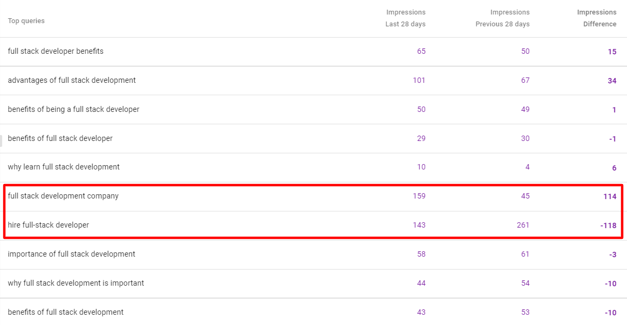Open 'why full stack development is important' query
Screen dimensions: 627x325
76,284
